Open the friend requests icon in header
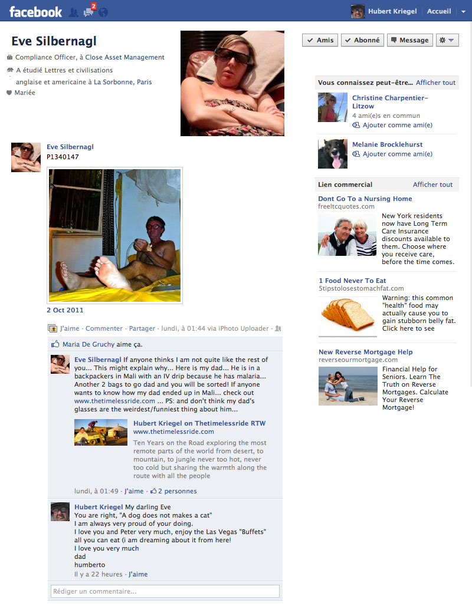 coord(73,12)
